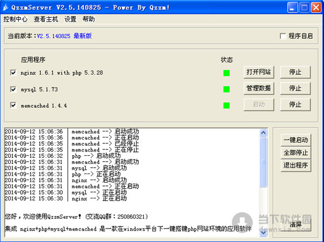Click the 管理数据 button
This screenshot has width=324, height=242.
(x=259, y=88)
